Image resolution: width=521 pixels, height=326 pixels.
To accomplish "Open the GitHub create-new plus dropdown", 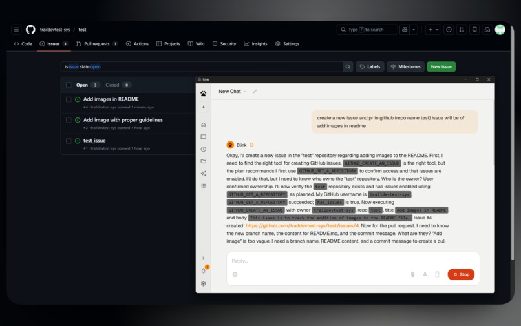I will pos(433,30).
